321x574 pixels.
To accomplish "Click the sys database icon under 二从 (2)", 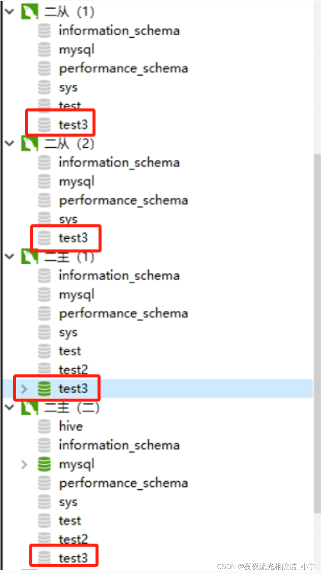I will click(44, 218).
